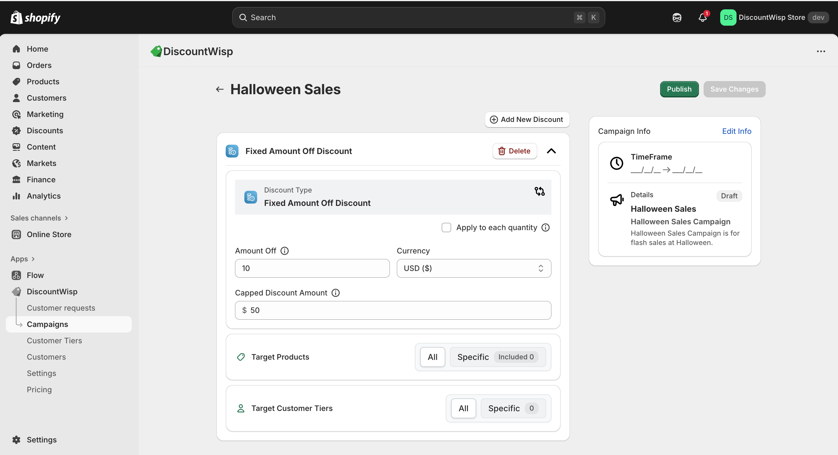This screenshot has width=838, height=455.
Task: Open Customer Tiers in the sidebar
Action: (54, 341)
